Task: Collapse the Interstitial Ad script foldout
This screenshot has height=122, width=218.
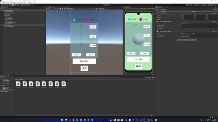Action: (x=156, y=31)
